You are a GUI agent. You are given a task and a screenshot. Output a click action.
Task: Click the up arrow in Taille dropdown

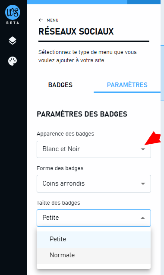(143, 218)
